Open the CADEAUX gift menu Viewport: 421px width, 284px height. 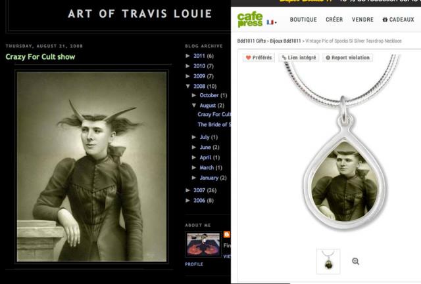(398, 20)
